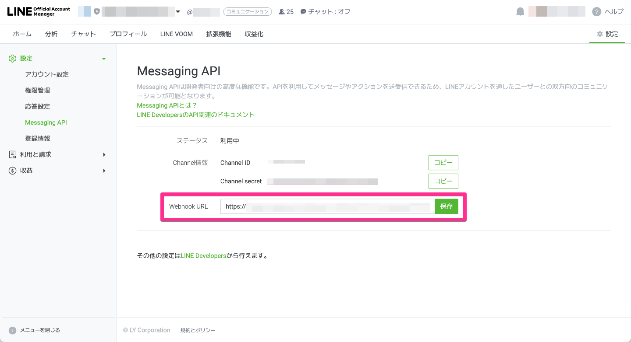Open 権限管理 in the sidebar
631x342 pixels.
tap(38, 91)
